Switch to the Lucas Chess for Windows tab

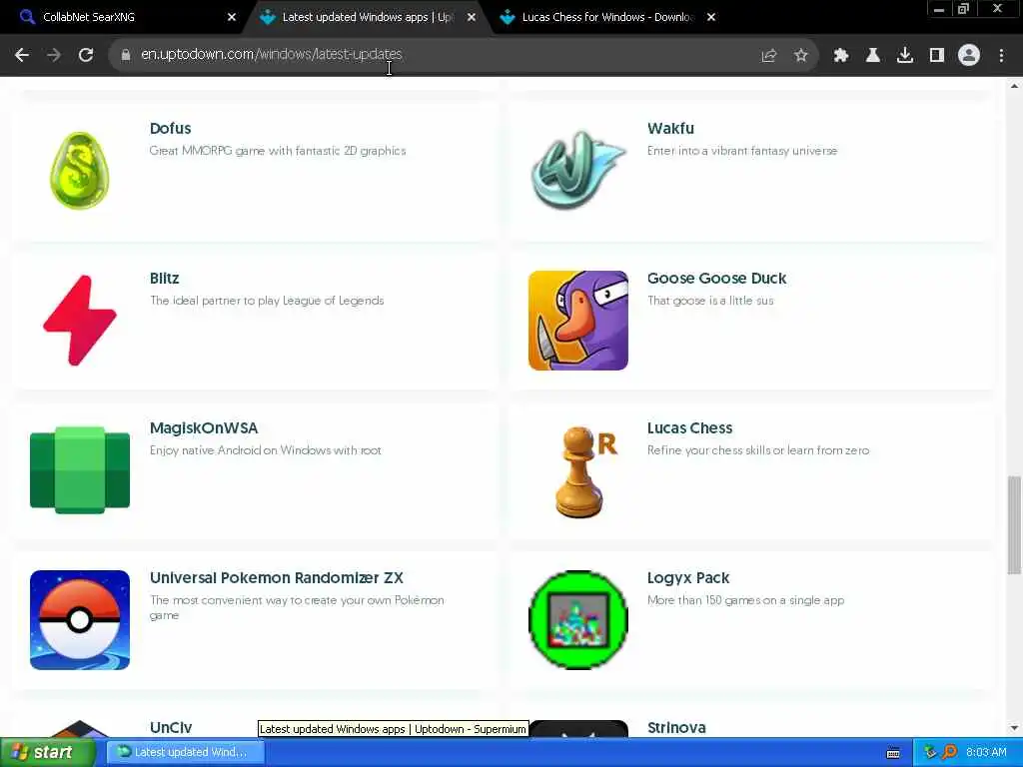[606, 17]
